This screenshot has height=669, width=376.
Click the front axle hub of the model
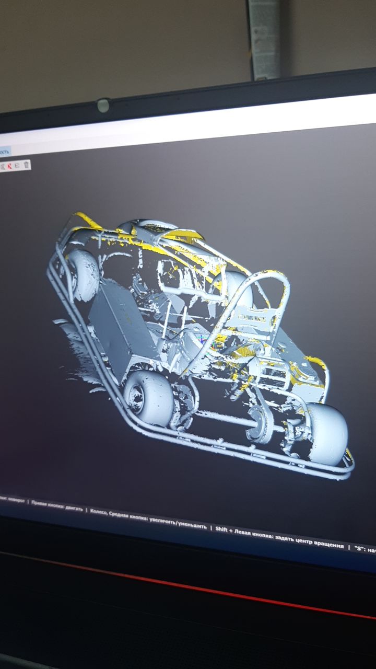[x=260, y=424]
